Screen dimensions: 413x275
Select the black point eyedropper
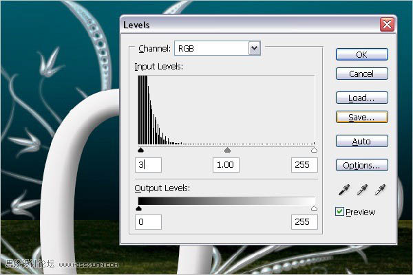pos(343,190)
